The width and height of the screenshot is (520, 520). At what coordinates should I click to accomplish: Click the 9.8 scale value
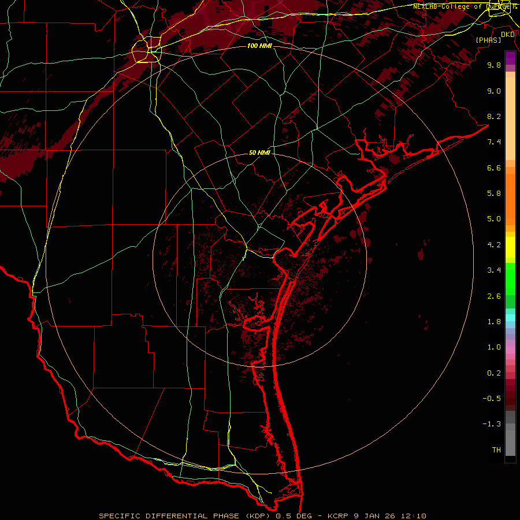pos(494,65)
